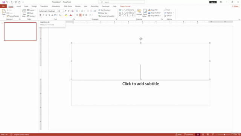
Task: Click line spacing icon
Action: (x=95, y=11)
